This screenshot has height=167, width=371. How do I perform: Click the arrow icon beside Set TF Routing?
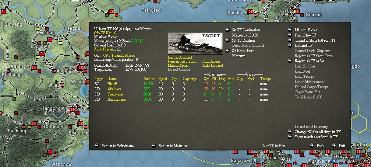pos(227,40)
